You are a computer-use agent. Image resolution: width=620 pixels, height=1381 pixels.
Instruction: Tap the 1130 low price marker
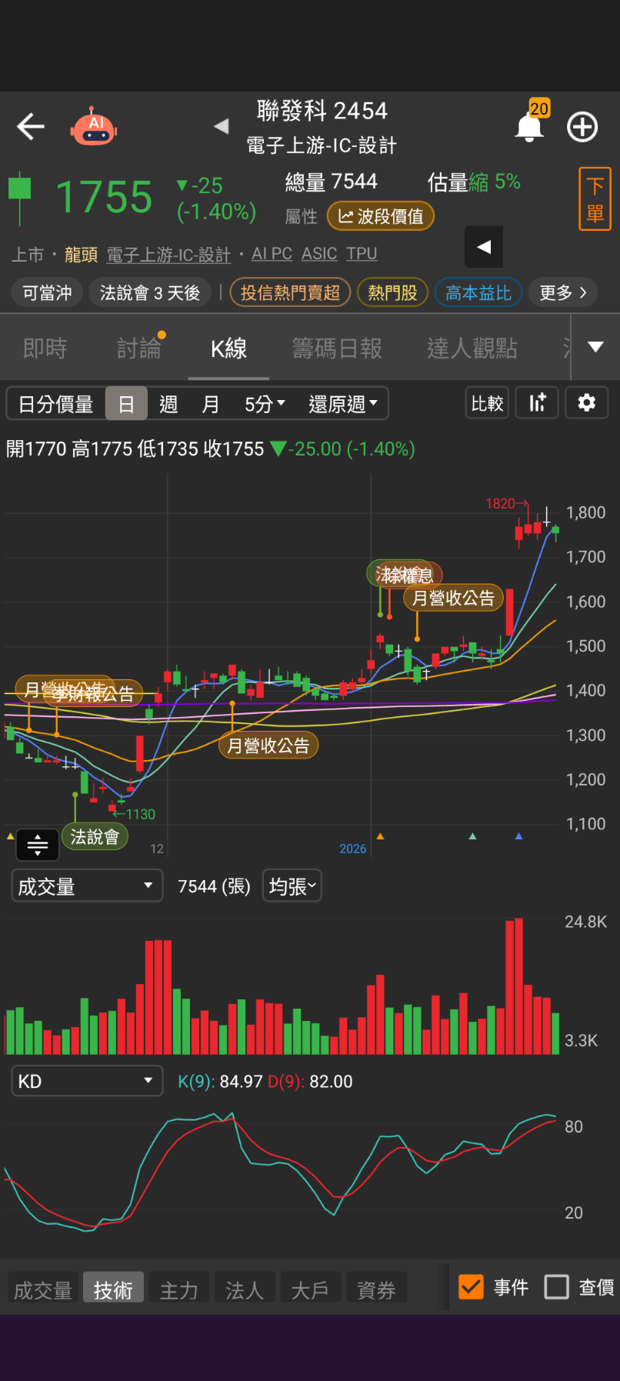135,814
